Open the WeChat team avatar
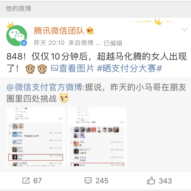The height and width of the screenshot is (191, 191). (16, 35)
